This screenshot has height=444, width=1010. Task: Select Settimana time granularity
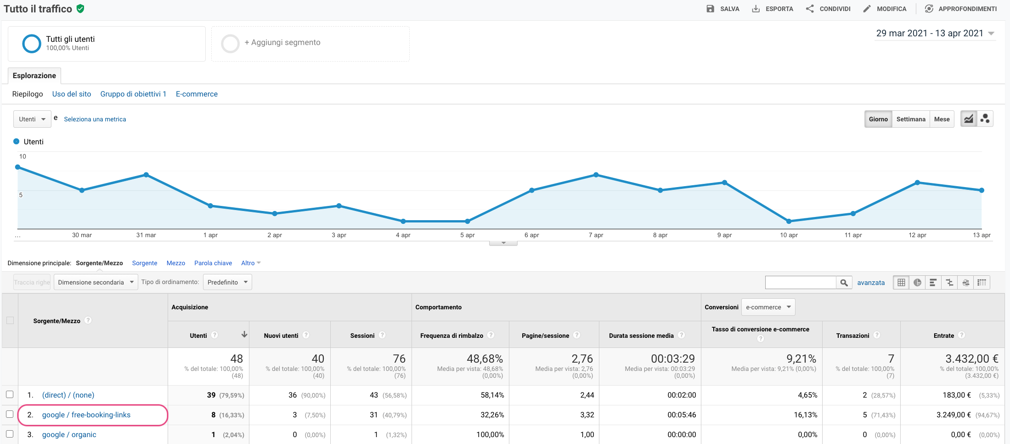point(911,119)
